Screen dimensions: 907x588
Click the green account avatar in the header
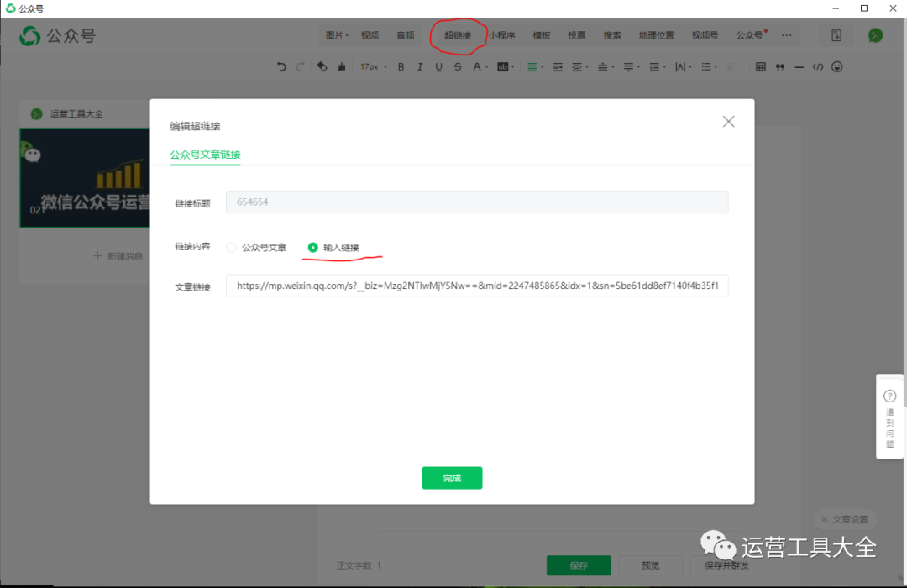(876, 36)
